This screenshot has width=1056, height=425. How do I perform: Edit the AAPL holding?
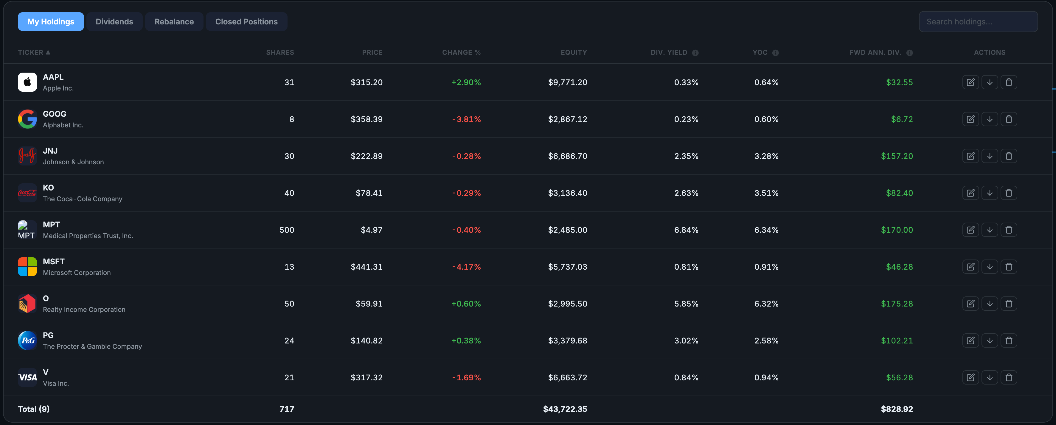pyautogui.click(x=970, y=82)
